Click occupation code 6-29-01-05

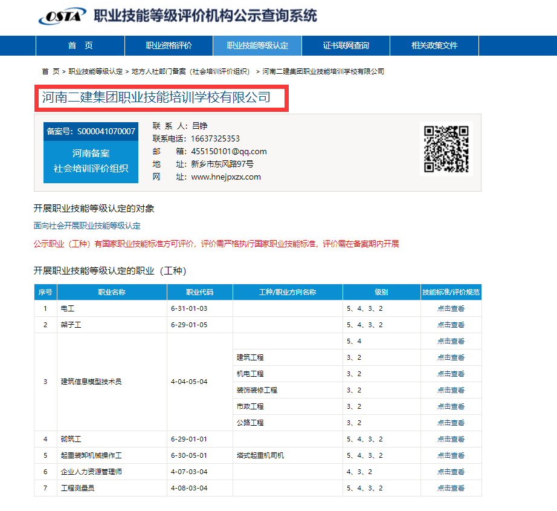(x=189, y=325)
